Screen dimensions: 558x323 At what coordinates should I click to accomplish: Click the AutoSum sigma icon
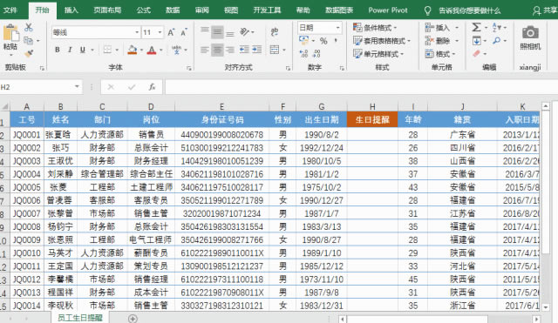point(476,27)
